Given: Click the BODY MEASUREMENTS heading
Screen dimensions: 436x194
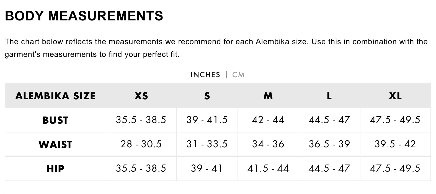Looking at the screenshot, I should pos(84,16).
